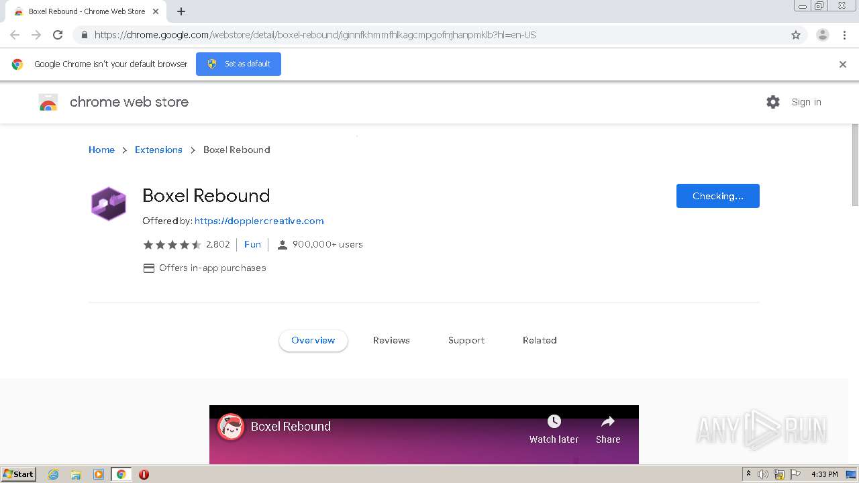
Task: Switch to the Reviews tab
Action: pos(391,340)
